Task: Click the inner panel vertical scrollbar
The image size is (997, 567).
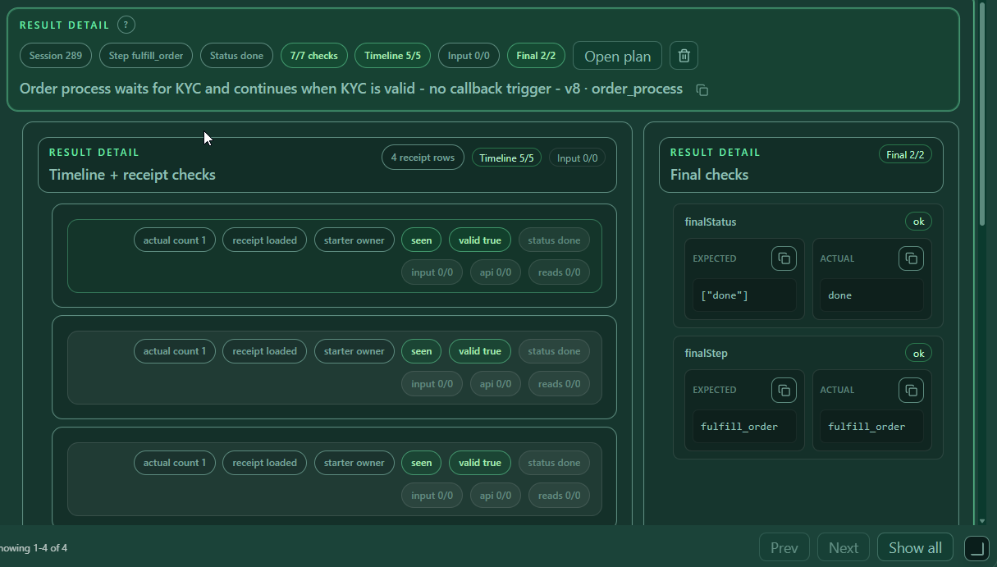Action: [983, 115]
